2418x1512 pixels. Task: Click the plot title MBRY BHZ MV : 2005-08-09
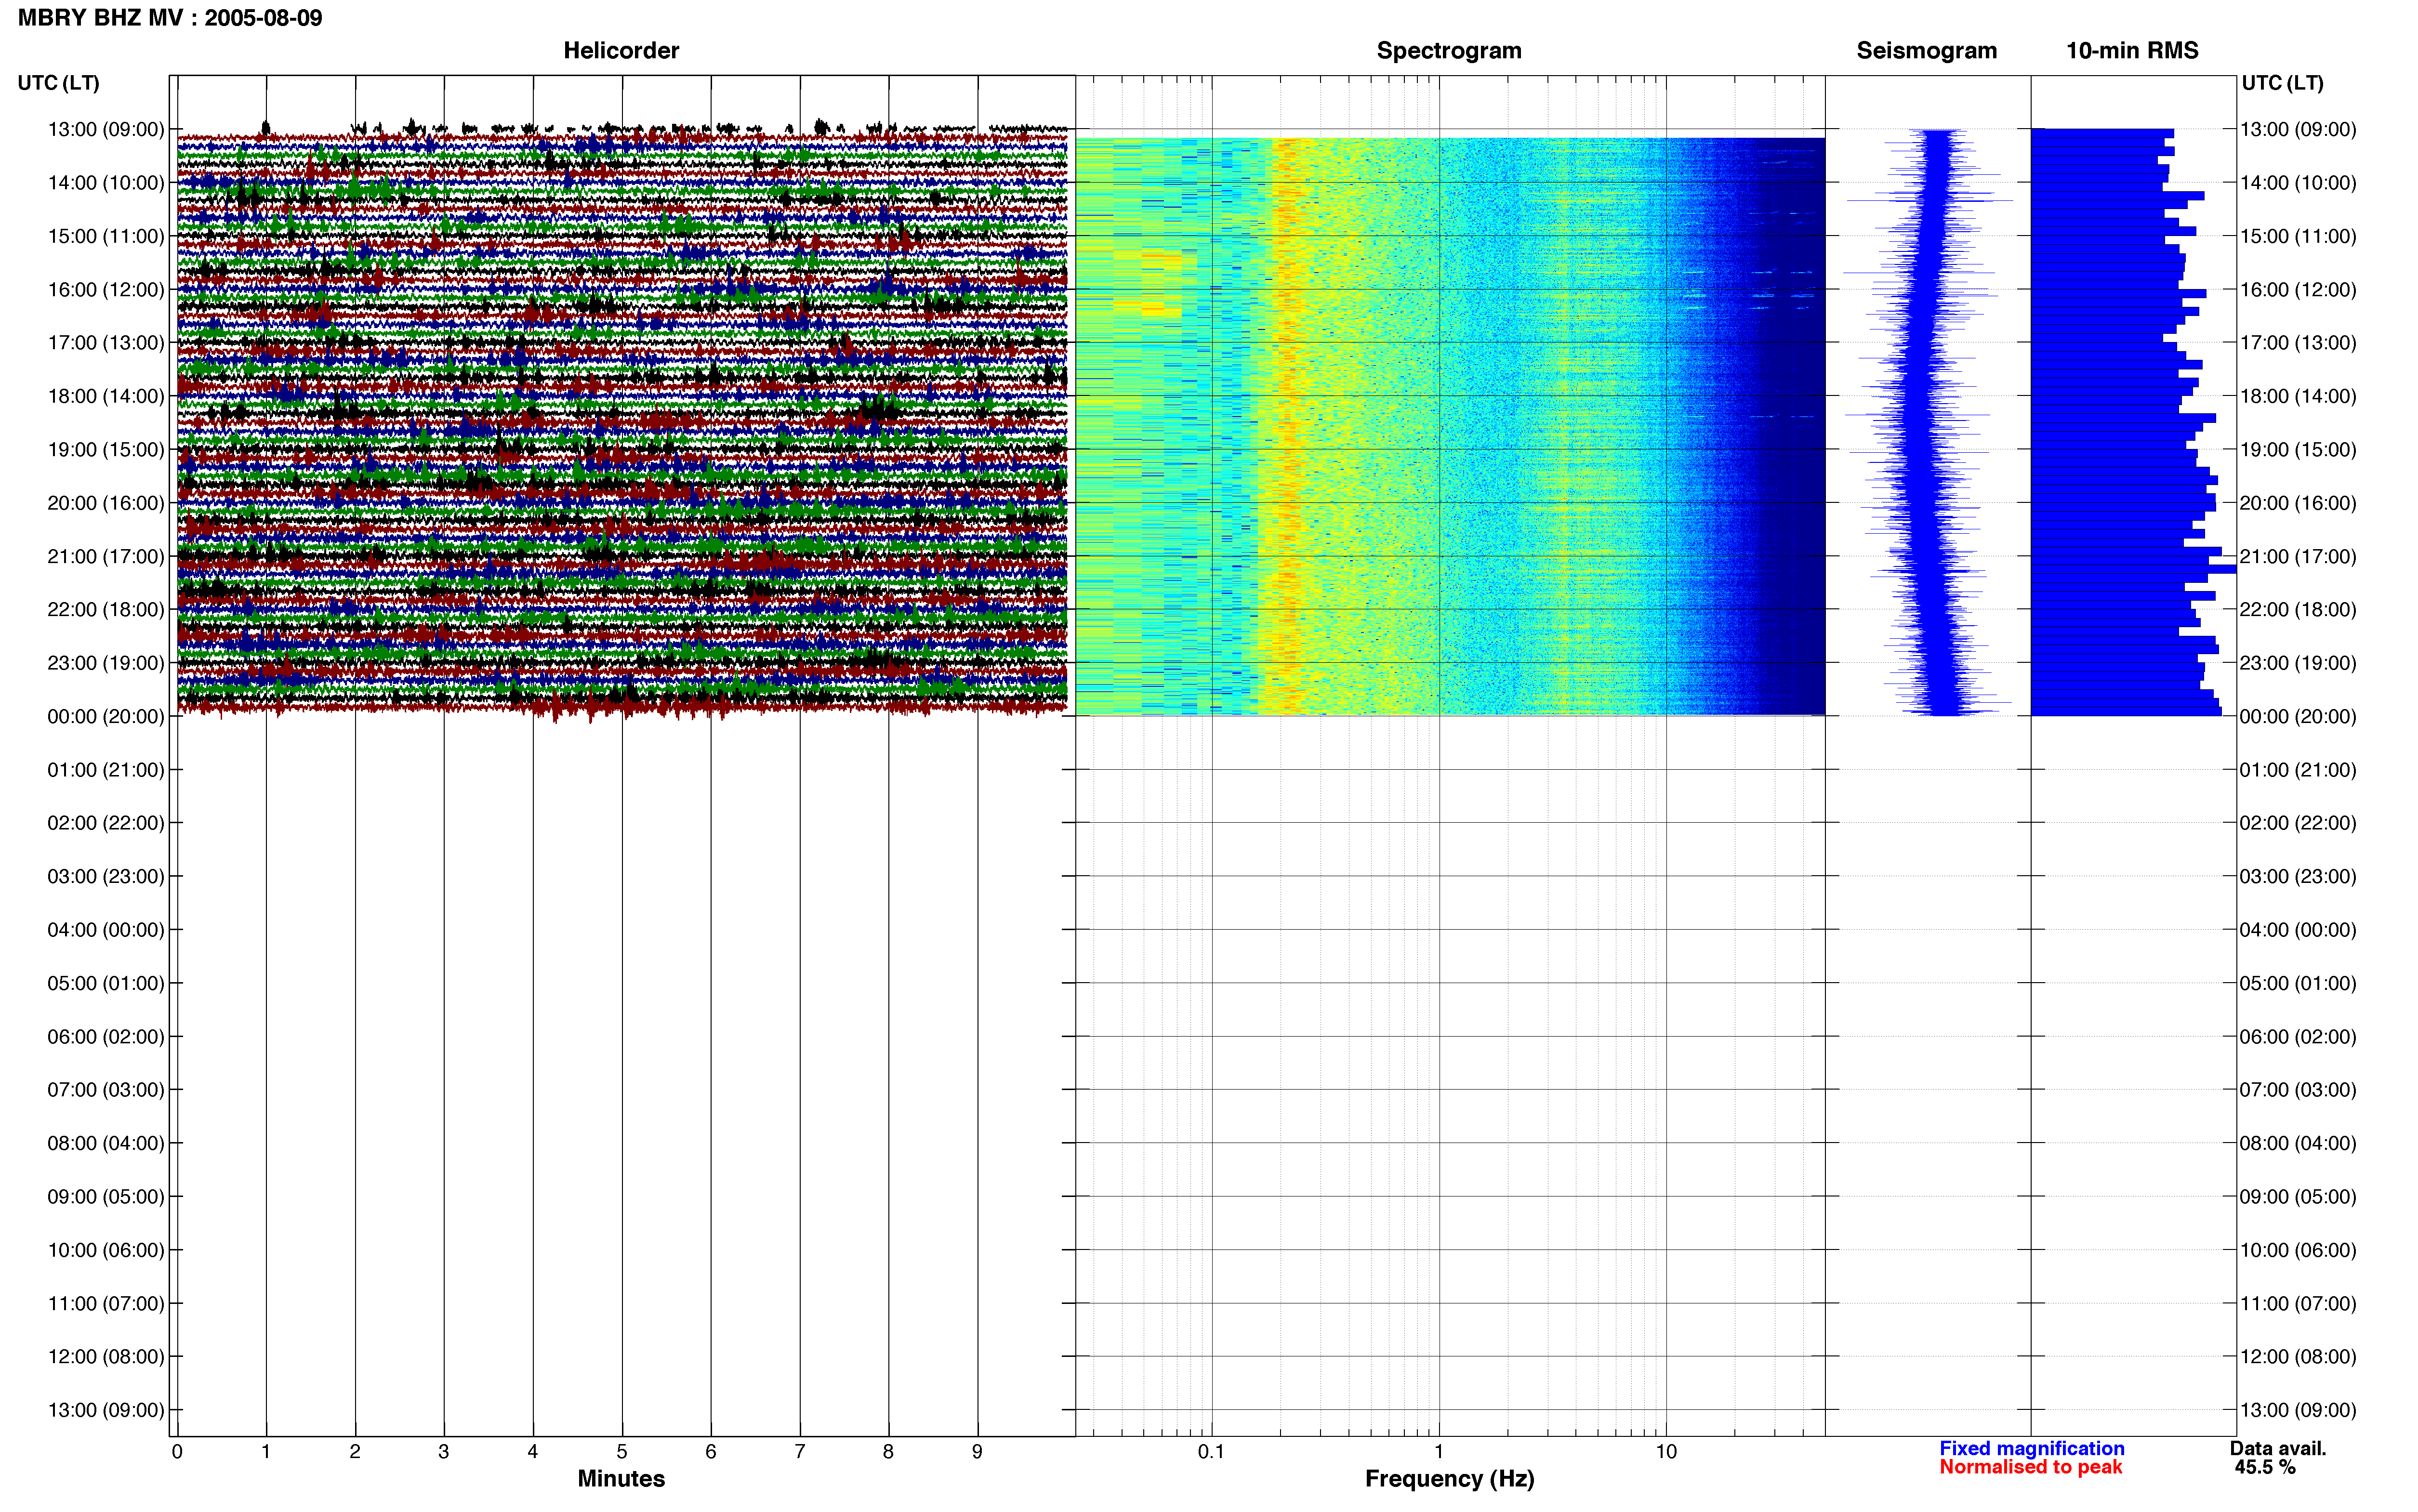170,18
